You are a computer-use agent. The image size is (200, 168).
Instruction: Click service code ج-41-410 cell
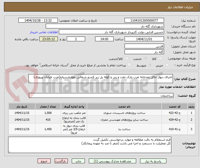pyautogui.click(x=175, y=129)
